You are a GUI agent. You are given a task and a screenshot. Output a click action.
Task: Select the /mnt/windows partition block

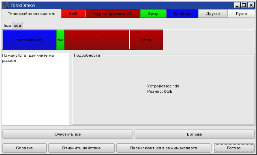point(29,40)
